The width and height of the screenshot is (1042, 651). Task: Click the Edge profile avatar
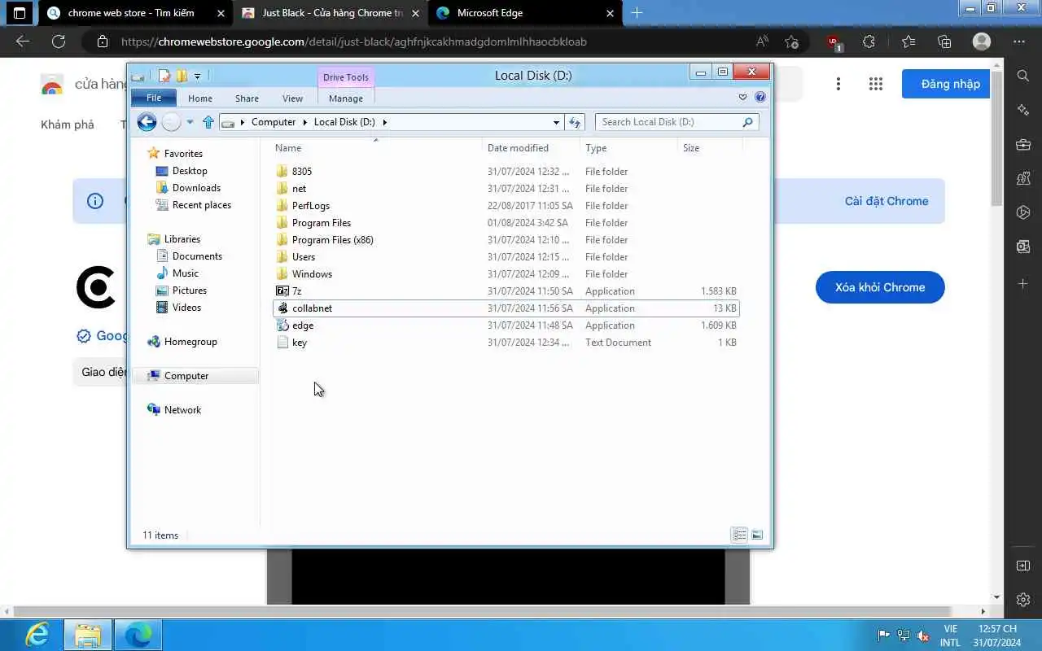coord(982,42)
